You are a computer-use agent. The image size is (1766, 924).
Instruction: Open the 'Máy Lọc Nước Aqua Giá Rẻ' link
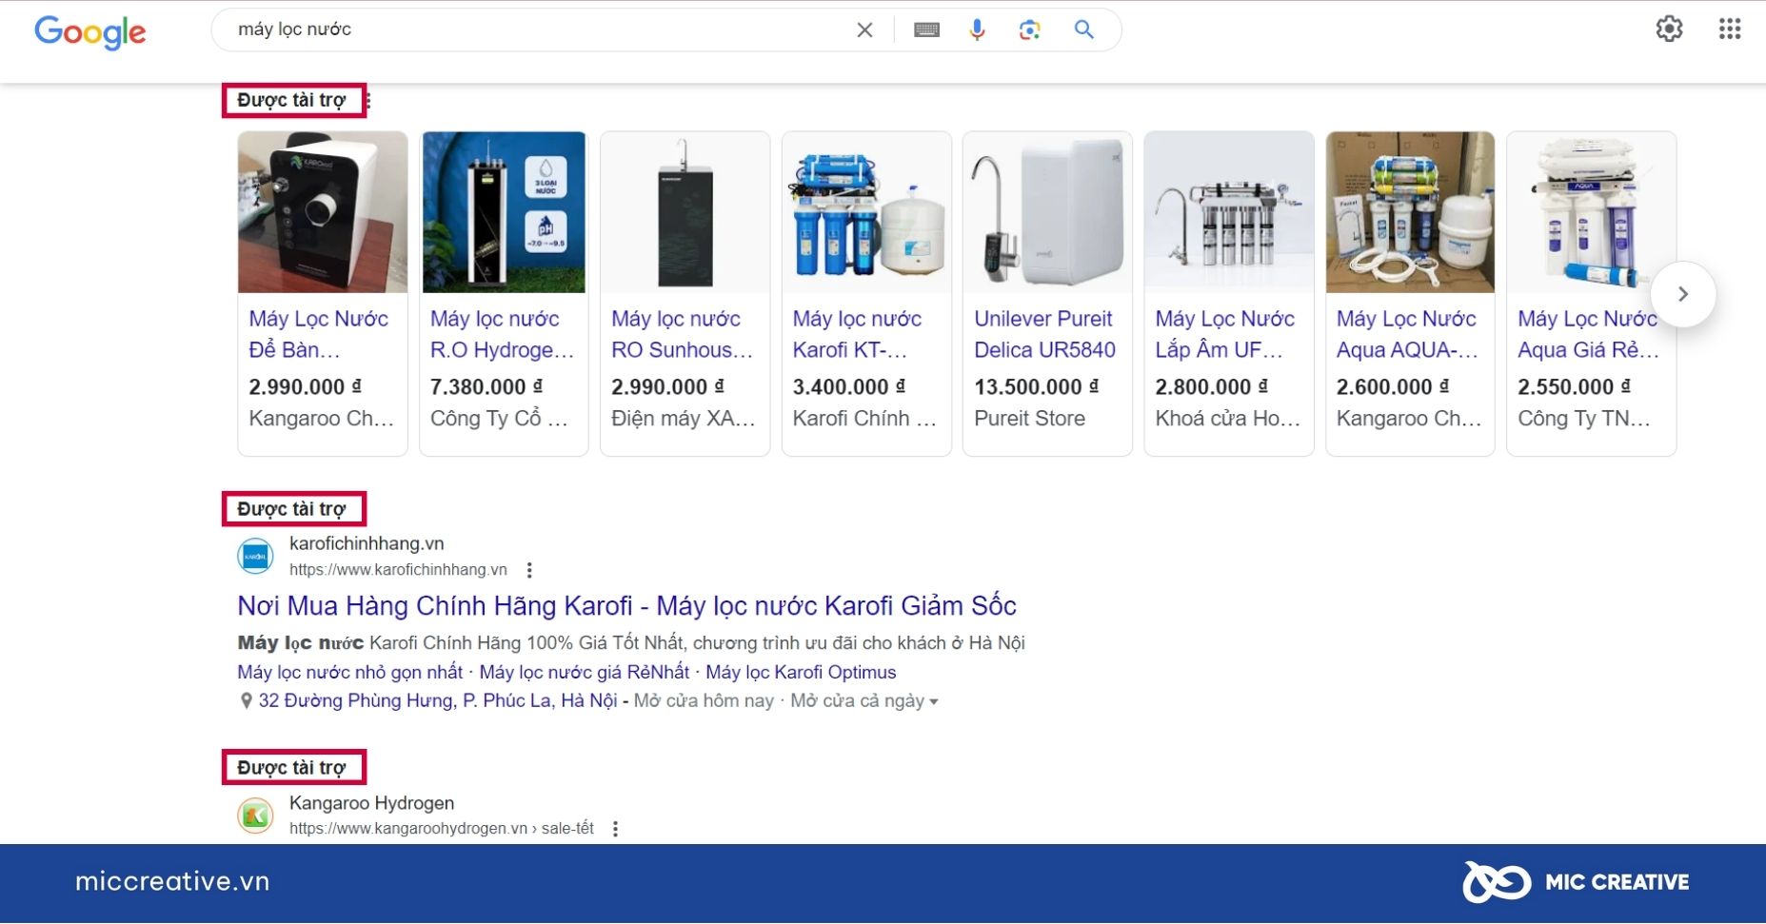point(1588,334)
